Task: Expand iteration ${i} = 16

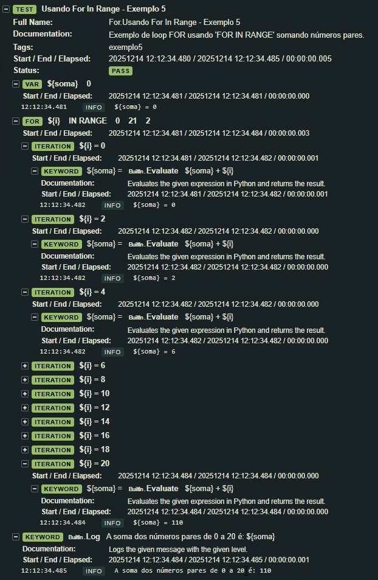Action: point(25,436)
